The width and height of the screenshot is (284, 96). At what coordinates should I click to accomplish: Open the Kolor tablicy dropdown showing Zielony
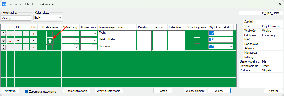pos(16,18)
